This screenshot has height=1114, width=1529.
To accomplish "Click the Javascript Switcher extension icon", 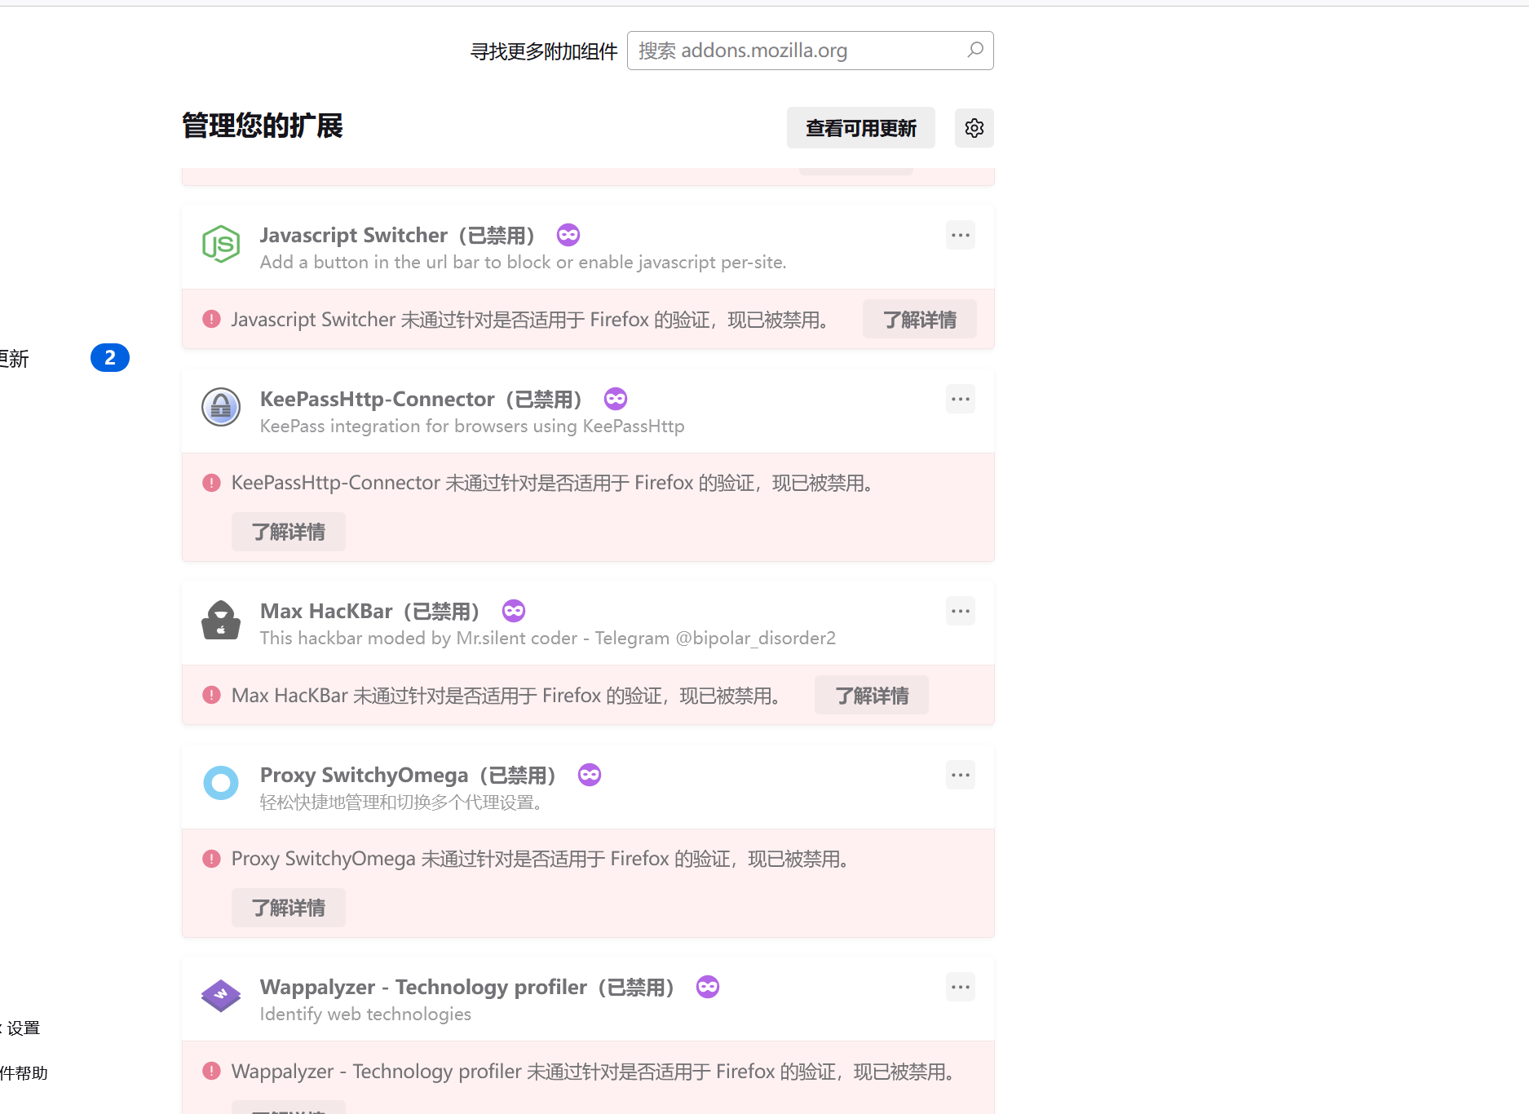I will [x=221, y=244].
